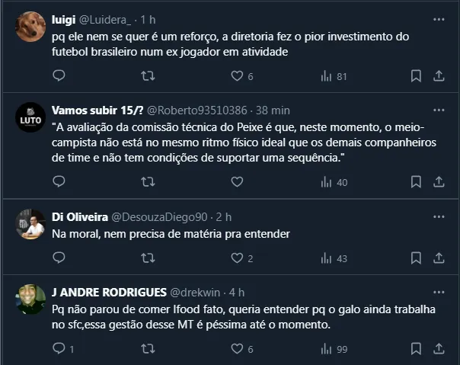Open more options on Di Oliveira's tweet
Image resolution: width=460 pixels, height=365 pixels.
coord(439,218)
